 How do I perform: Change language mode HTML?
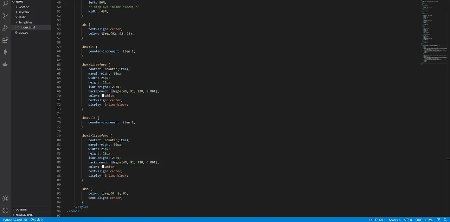tap(429, 220)
